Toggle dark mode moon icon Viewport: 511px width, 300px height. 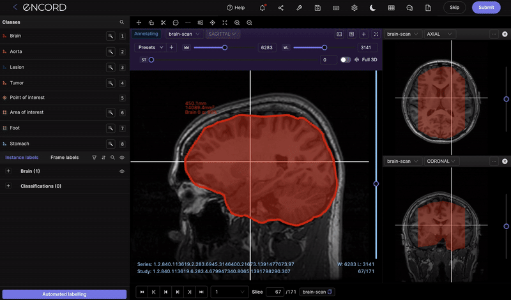[x=372, y=8]
